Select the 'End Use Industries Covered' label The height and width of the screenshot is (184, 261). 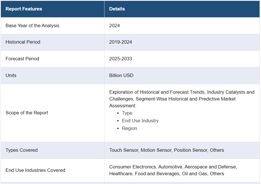tap(35, 170)
